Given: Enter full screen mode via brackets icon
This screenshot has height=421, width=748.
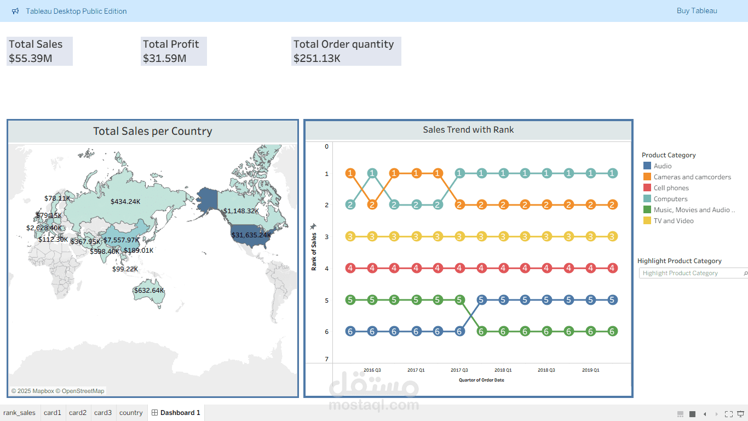Looking at the screenshot, I should 728,413.
